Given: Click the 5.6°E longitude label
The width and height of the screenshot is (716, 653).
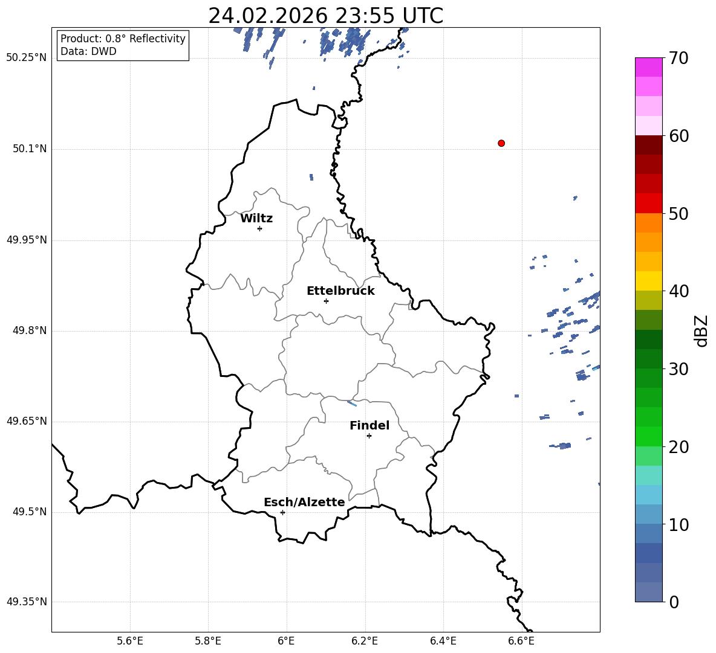Looking at the screenshot, I should tap(130, 641).
